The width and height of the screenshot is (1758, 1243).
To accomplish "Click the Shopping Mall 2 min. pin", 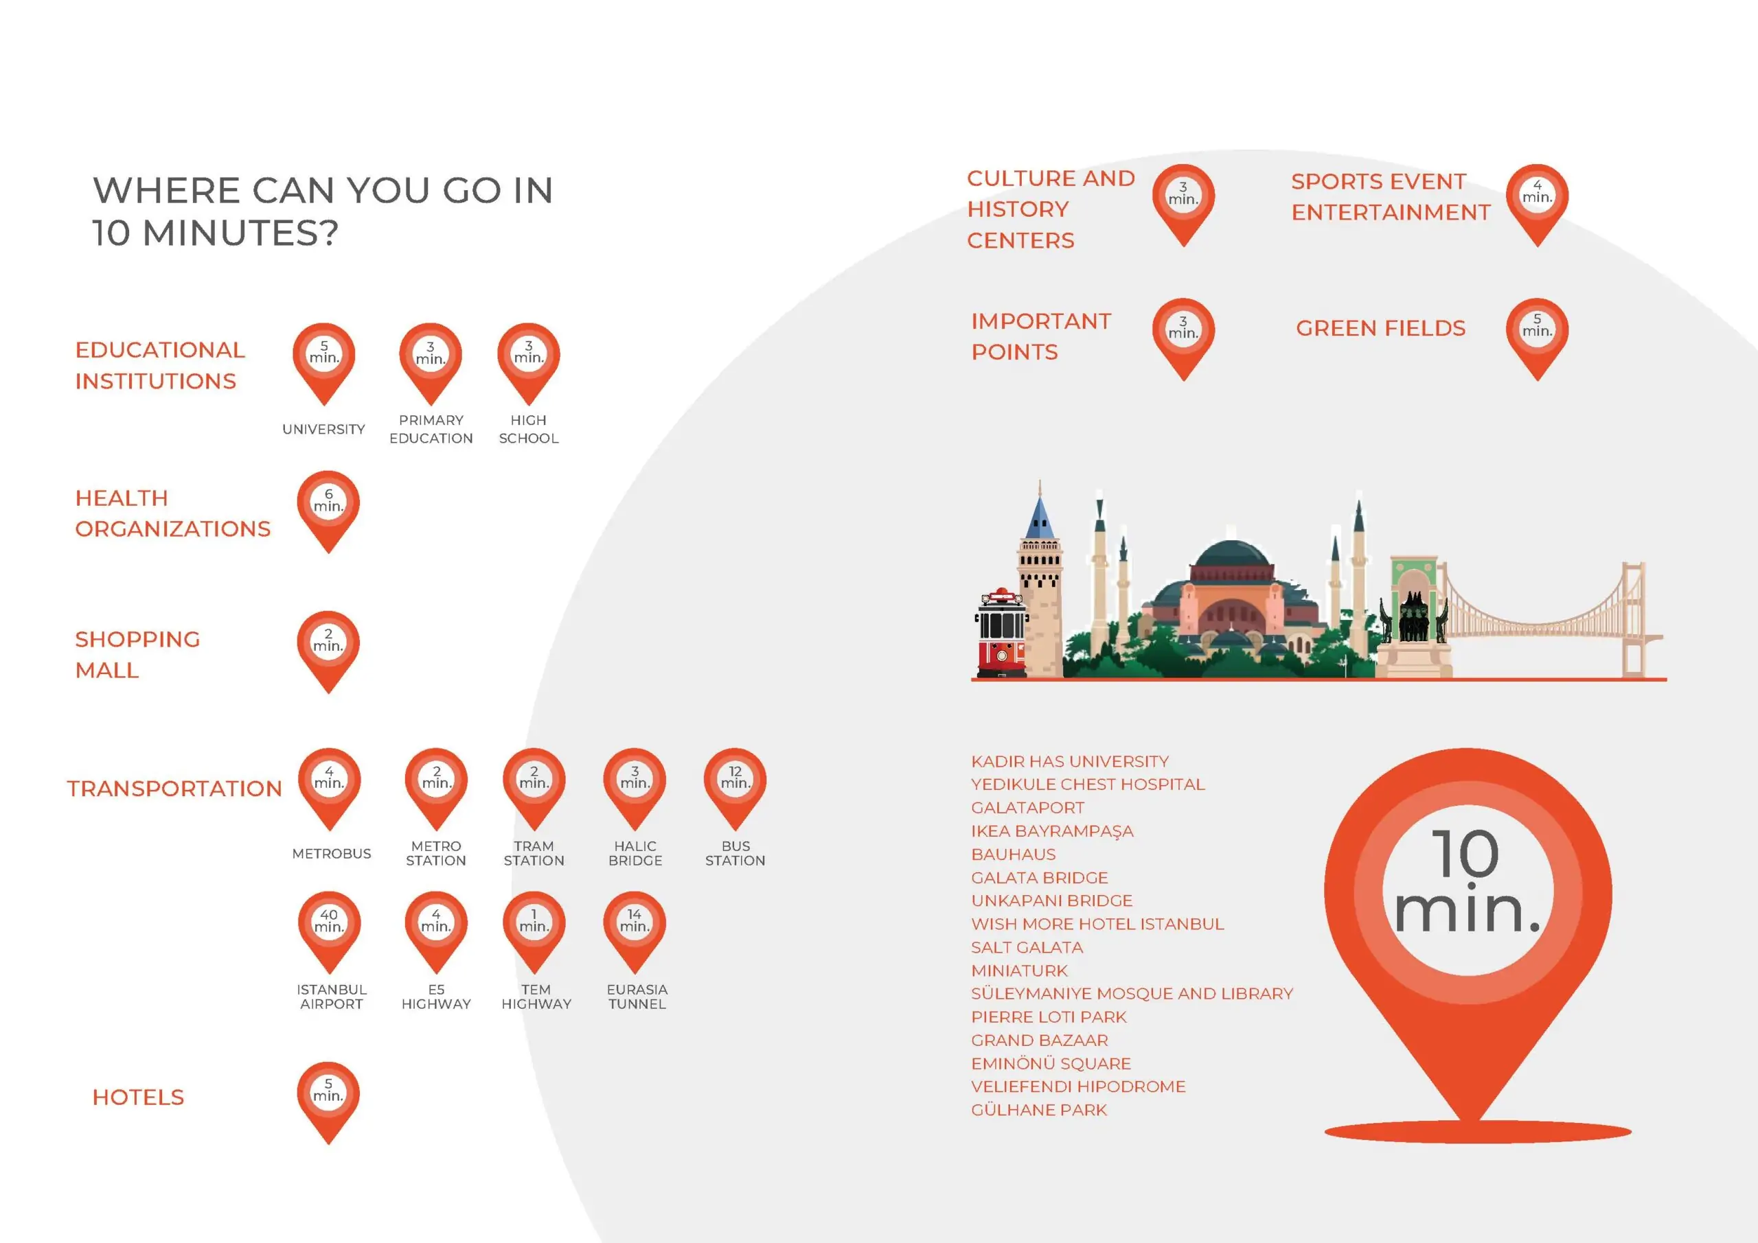I will 328,652.
